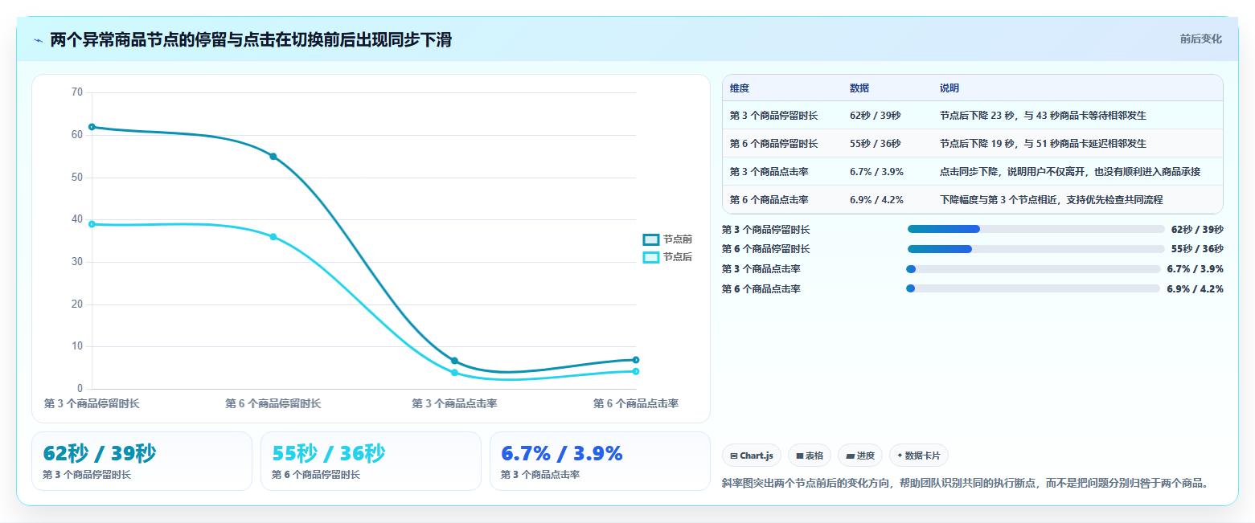Click x-axis label 第 3 个商品点击率
Image resolution: width=1255 pixels, height=523 pixels.
pos(454,403)
